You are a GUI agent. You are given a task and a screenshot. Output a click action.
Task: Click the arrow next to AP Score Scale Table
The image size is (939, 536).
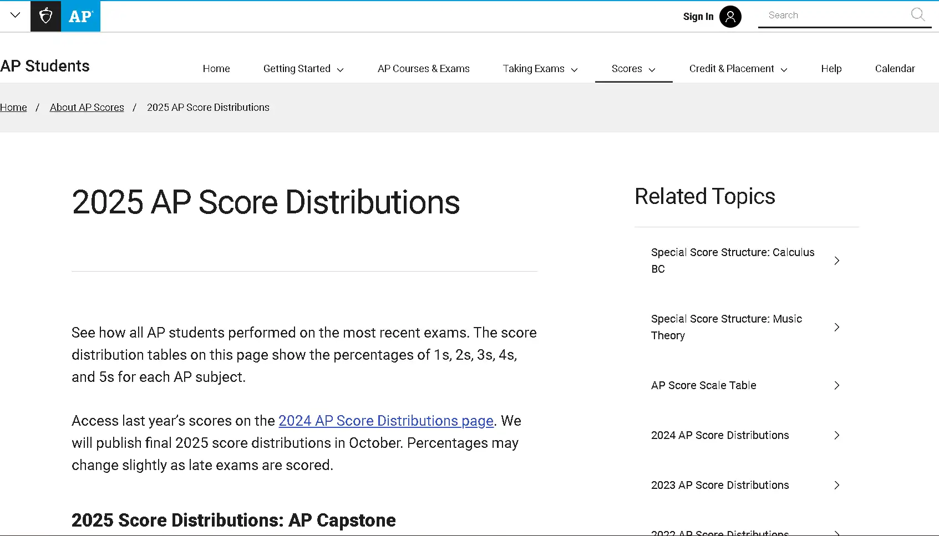(x=836, y=385)
